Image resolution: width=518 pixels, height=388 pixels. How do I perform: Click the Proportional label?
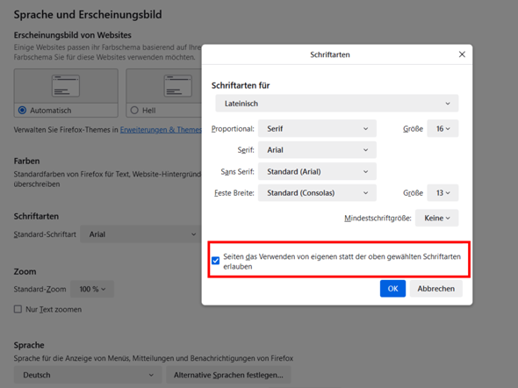(x=233, y=129)
